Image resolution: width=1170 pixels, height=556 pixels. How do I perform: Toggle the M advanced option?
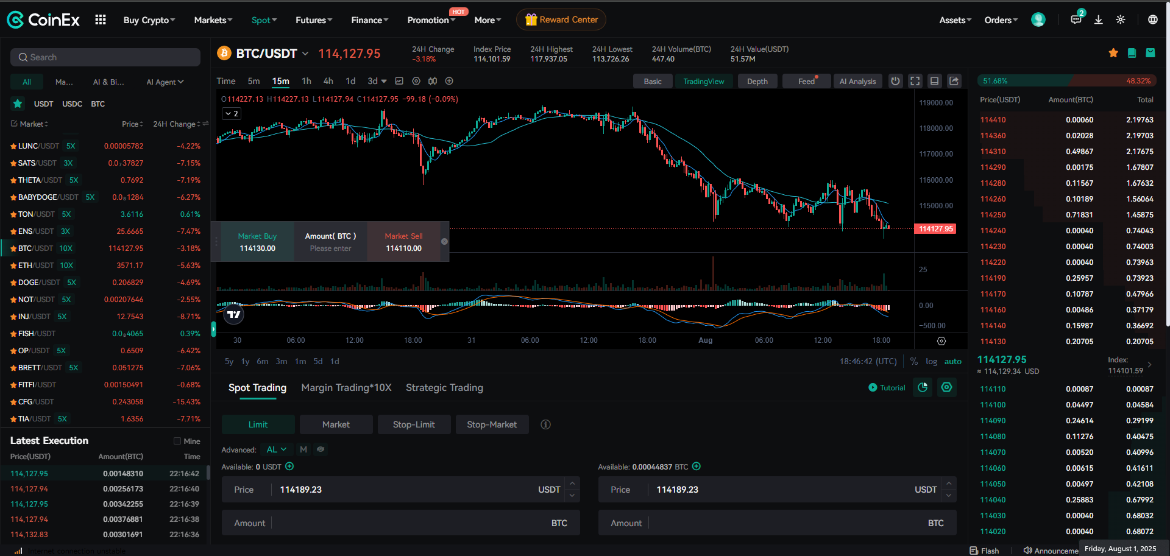[303, 449]
